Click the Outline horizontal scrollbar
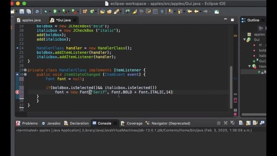277x156 pixels. pyautogui.click(x=254, y=114)
